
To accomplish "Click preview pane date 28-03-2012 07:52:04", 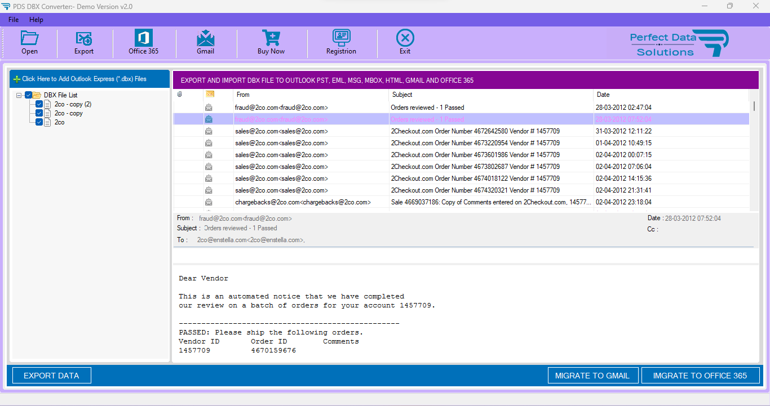I will click(693, 218).
